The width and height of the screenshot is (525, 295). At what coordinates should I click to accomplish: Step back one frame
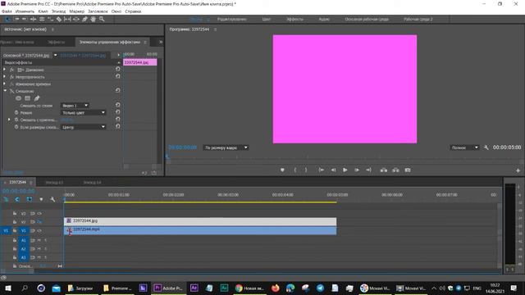(334, 170)
